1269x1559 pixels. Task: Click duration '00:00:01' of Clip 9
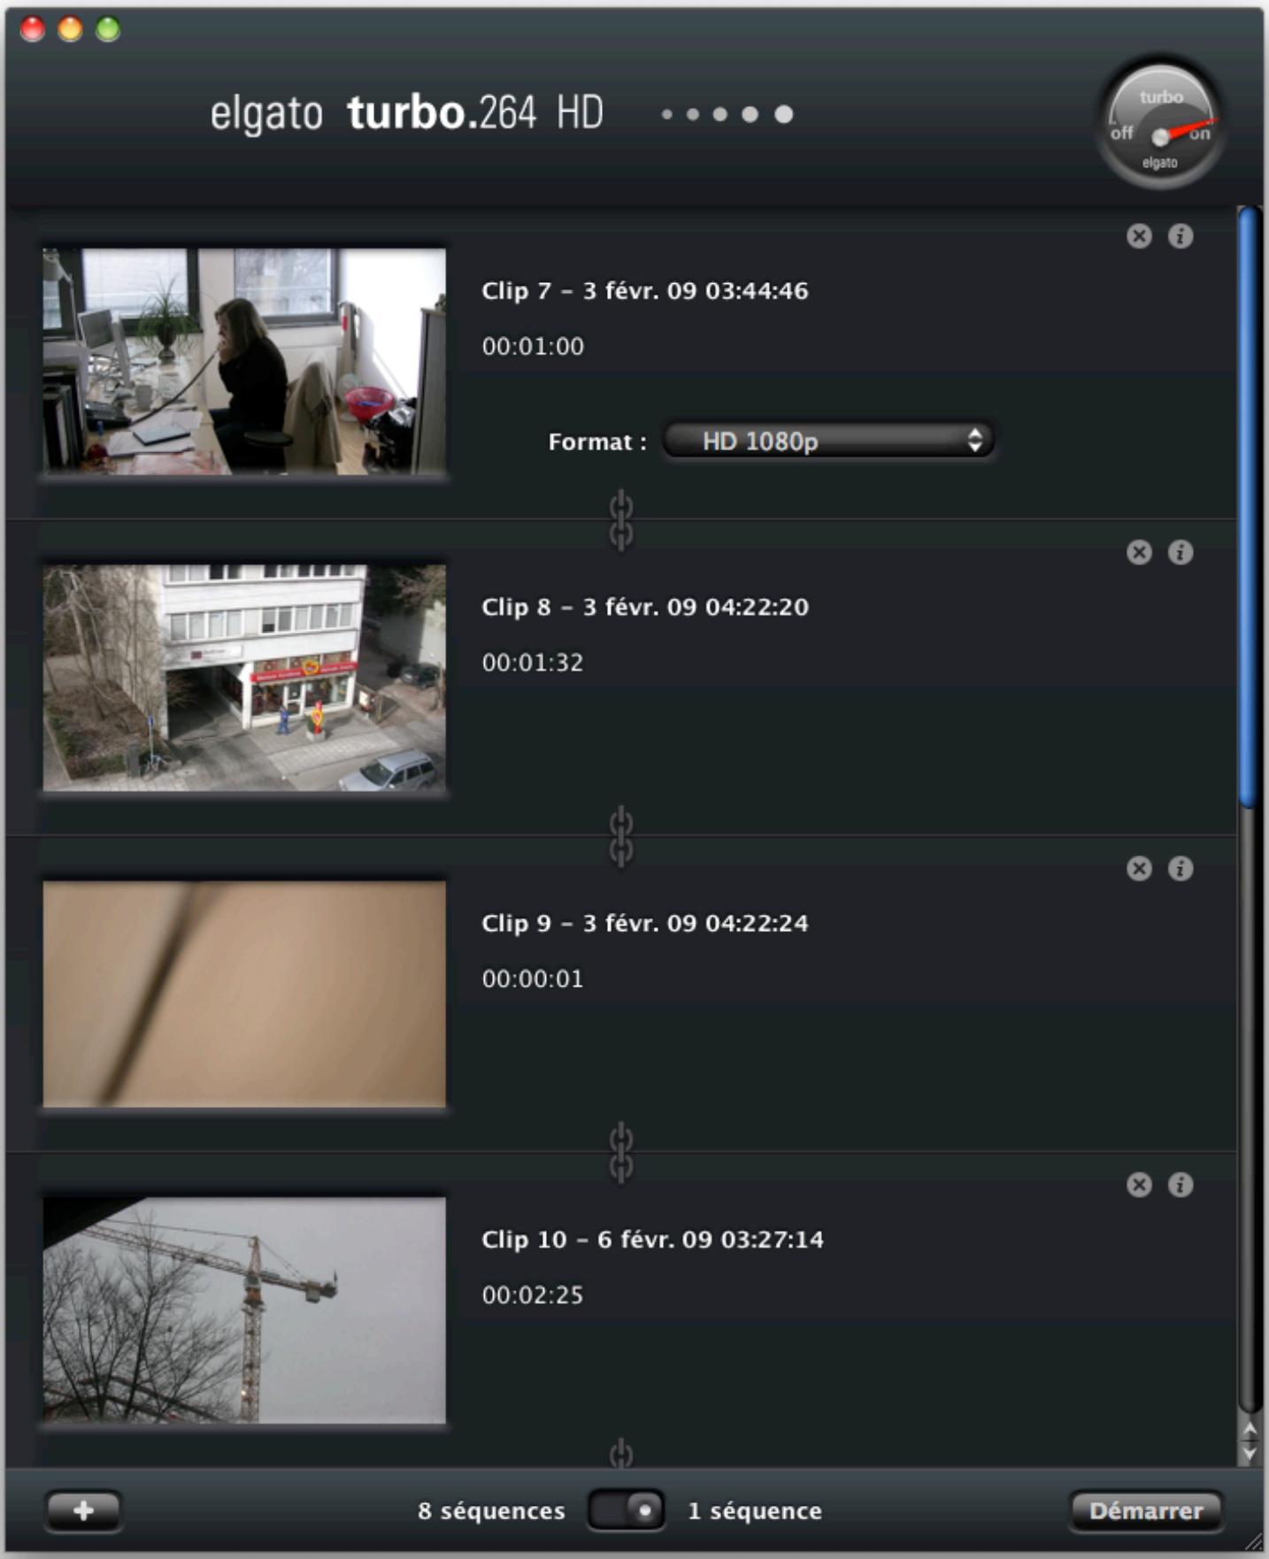pyautogui.click(x=533, y=979)
